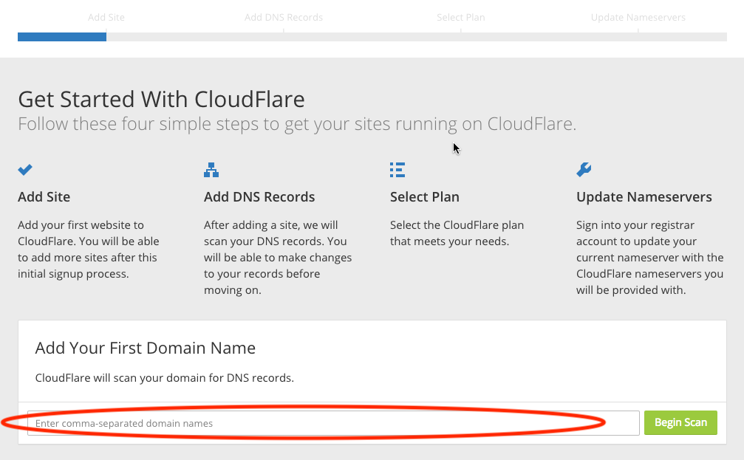Click the Update Nameservers column heading
Screen dimensions: 744x460
(644, 197)
